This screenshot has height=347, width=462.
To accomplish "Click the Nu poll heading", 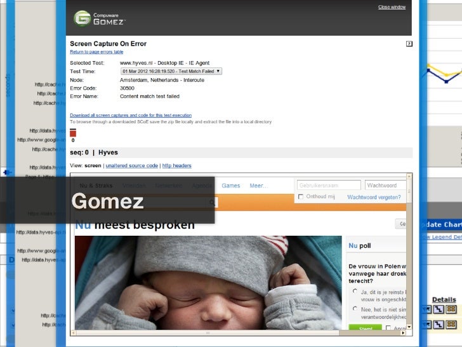I will click(x=359, y=245).
